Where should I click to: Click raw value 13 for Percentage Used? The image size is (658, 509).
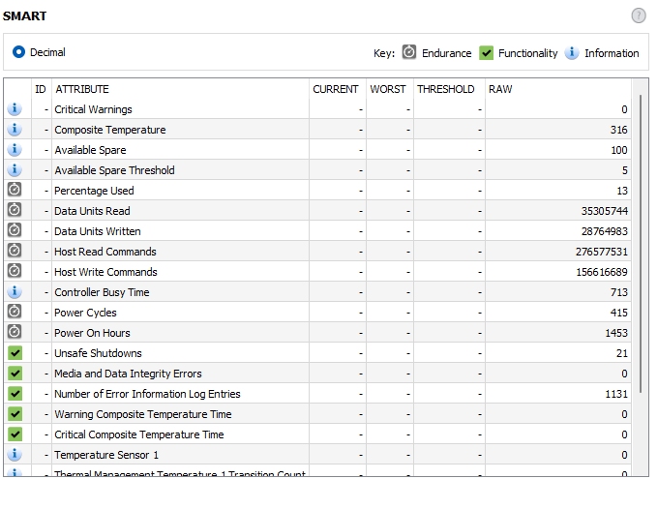[x=622, y=191]
